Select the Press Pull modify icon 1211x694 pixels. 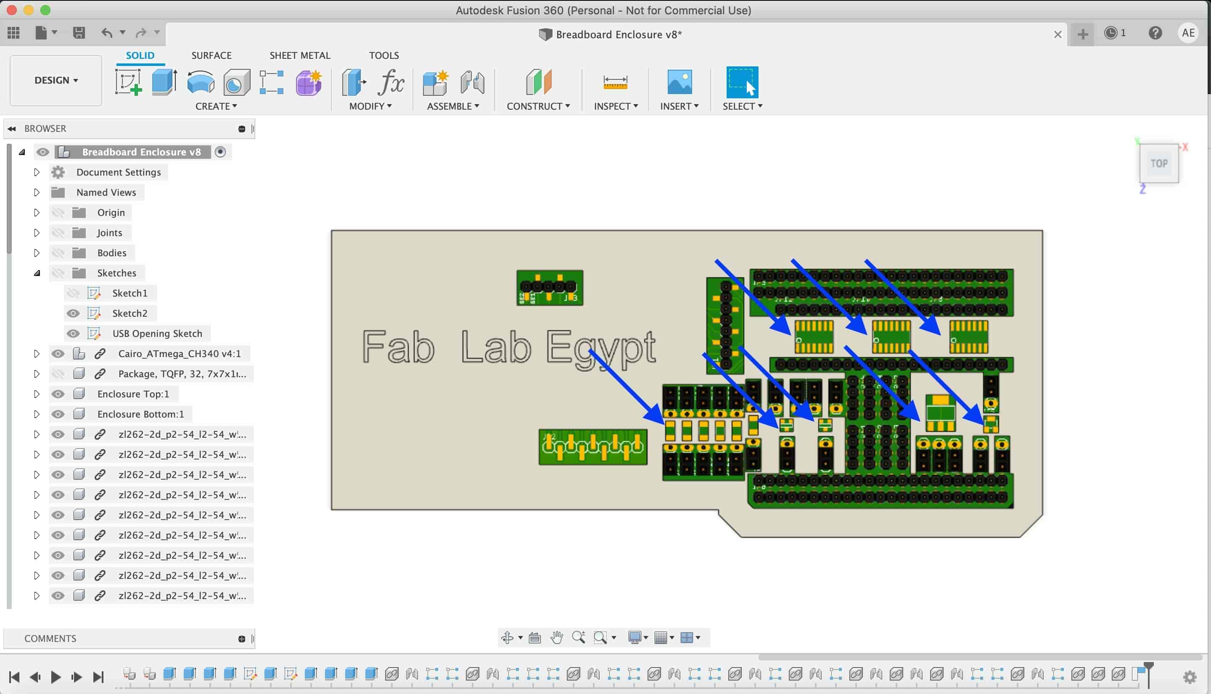(x=354, y=82)
